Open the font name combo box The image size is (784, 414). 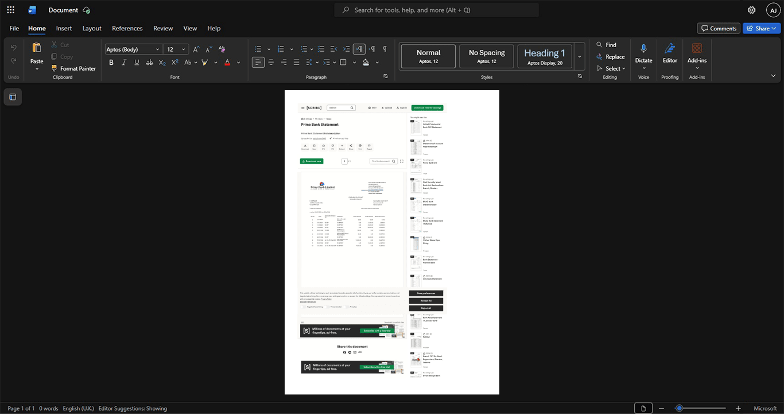point(133,49)
